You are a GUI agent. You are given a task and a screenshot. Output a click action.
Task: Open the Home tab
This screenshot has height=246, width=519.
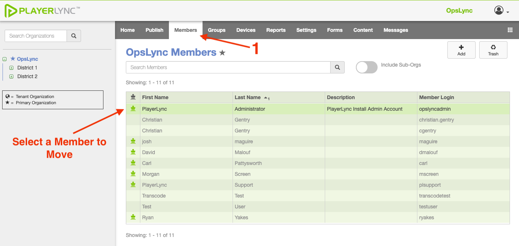click(128, 30)
